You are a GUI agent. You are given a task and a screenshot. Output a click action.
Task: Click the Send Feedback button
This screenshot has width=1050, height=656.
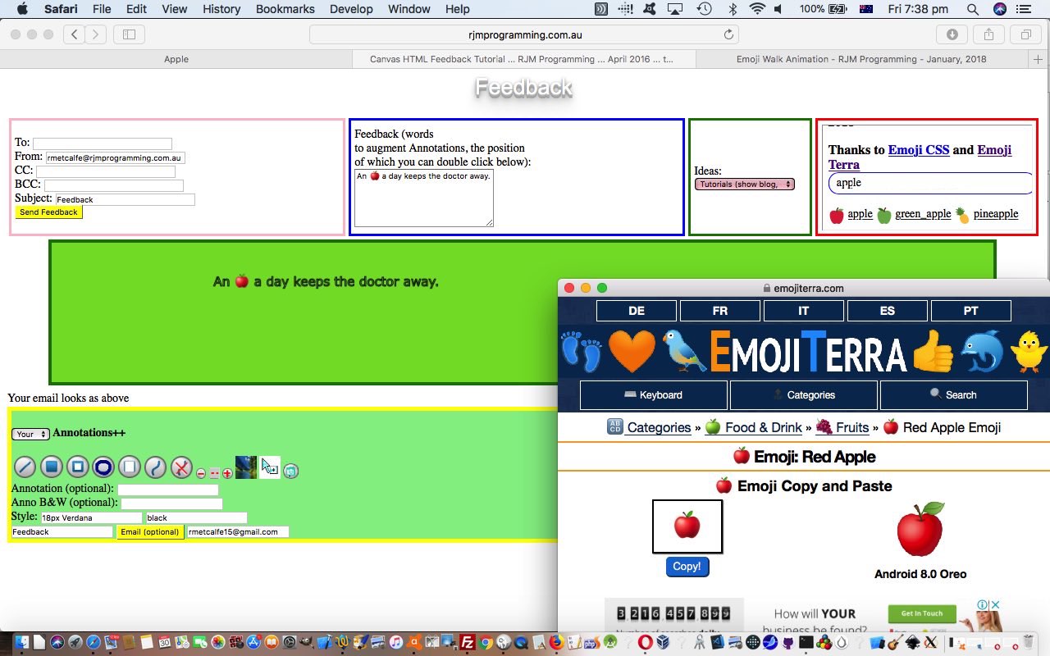pos(48,212)
